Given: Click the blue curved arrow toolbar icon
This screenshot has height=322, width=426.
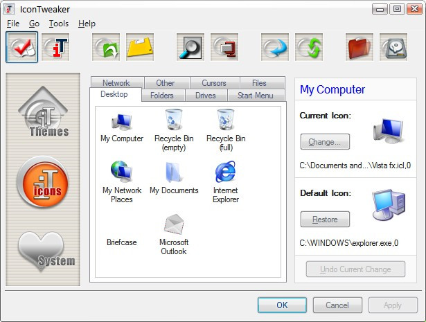Looking at the screenshot, I should point(275,47).
